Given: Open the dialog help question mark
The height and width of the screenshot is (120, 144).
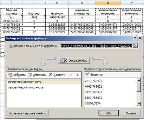Looking at the screenshot, I should [135, 38].
